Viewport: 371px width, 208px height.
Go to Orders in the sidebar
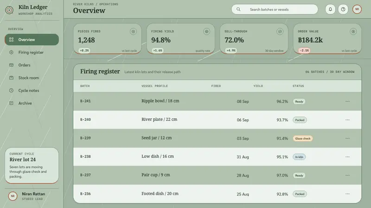[32, 65]
